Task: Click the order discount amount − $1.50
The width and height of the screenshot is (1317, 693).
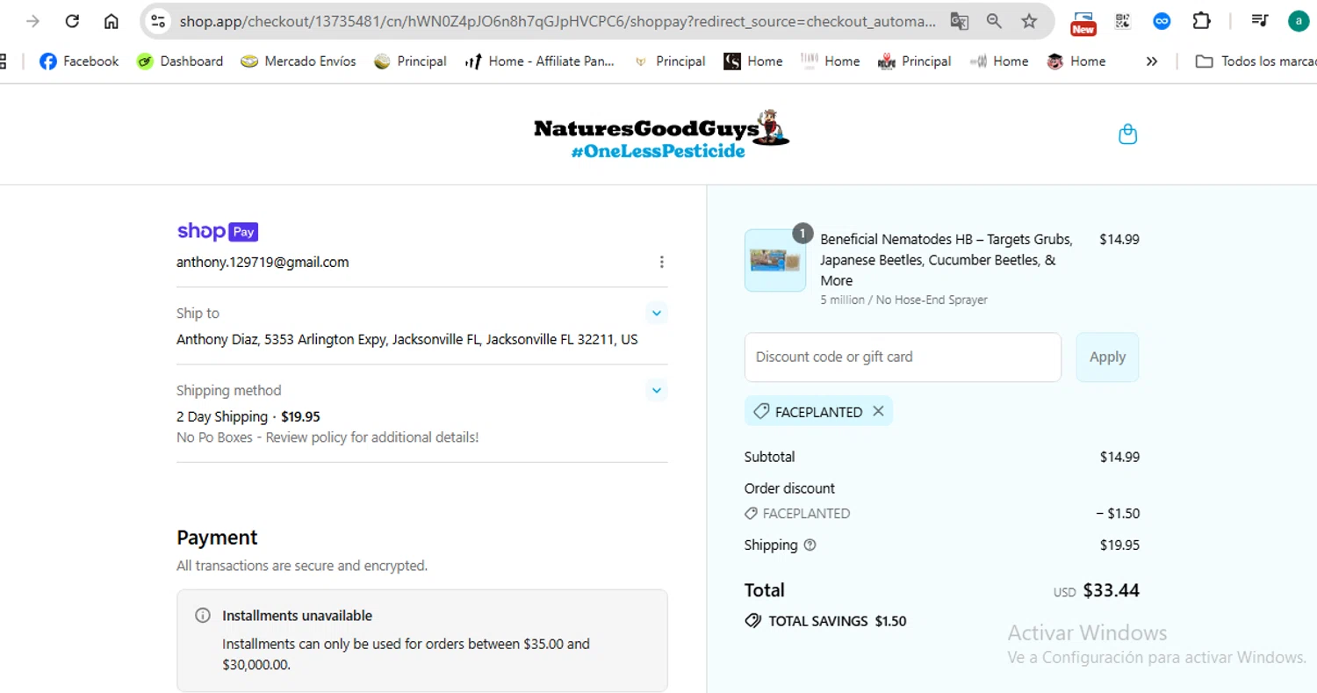Action: [x=1118, y=514]
